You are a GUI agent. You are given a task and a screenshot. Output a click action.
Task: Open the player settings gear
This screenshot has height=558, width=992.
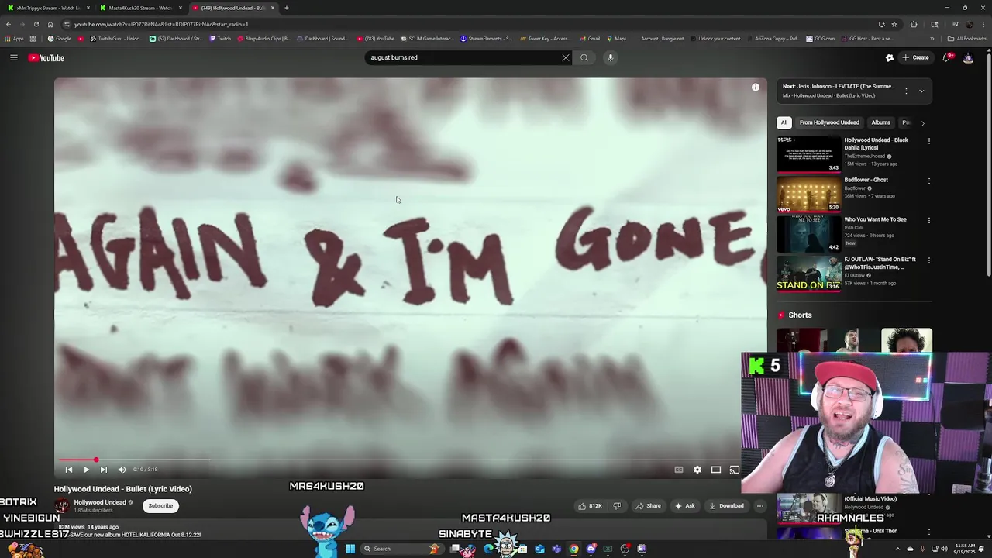tap(697, 470)
